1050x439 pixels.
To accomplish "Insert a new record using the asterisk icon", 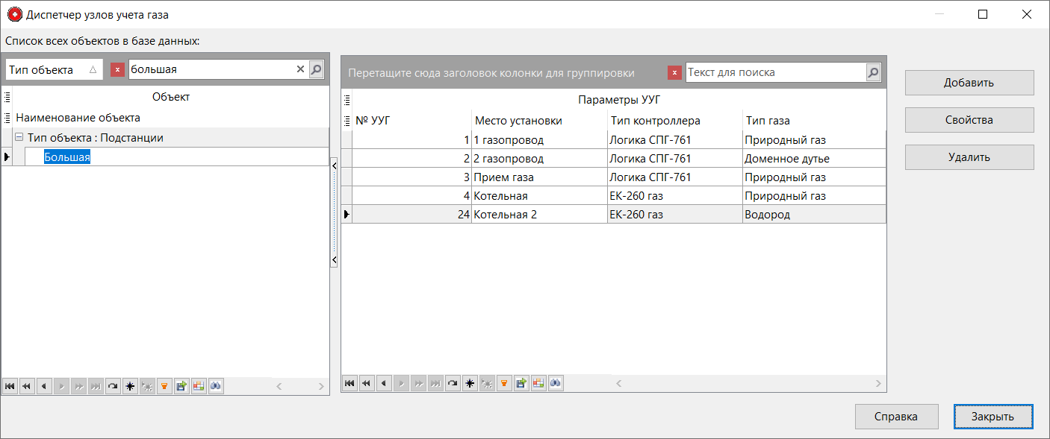I will tap(470, 382).
